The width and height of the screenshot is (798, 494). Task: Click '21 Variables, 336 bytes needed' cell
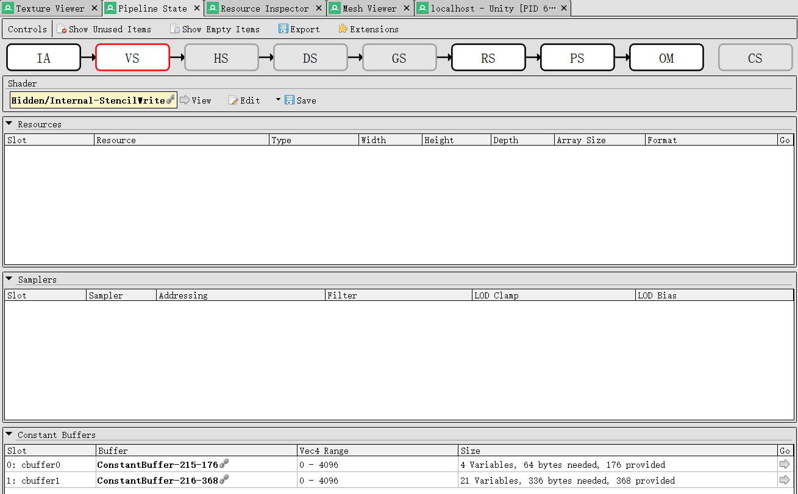[618, 481]
